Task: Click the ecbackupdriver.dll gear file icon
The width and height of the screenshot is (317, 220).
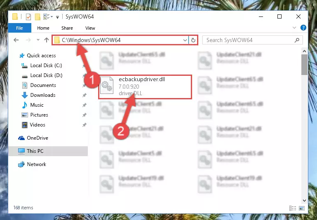Action: click(107, 85)
